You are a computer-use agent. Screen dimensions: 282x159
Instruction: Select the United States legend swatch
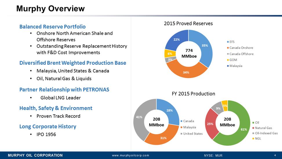[181, 133]
